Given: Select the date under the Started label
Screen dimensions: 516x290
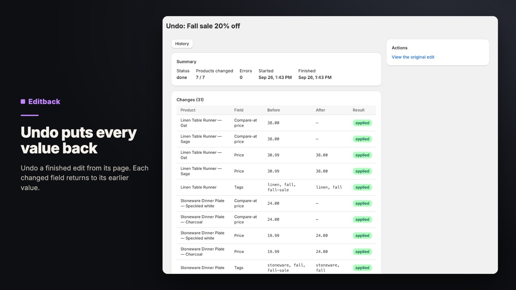Looking at the screenshot, I should click(x=275, y=77).
